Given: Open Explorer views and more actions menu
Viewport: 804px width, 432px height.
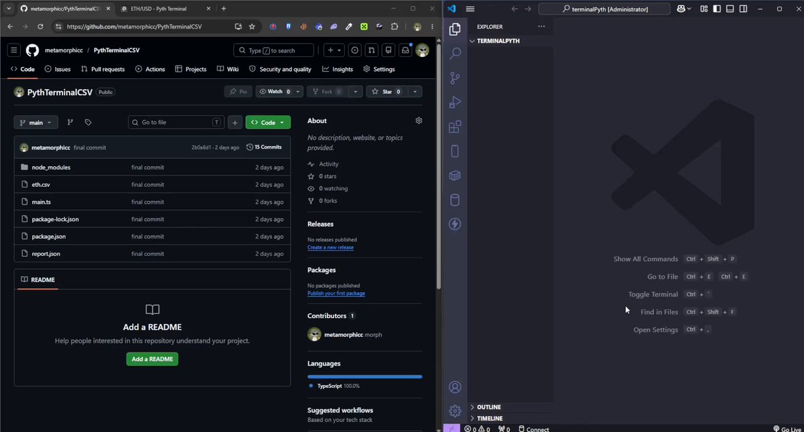Looking at the screenshot, I should tap(541, 27).
